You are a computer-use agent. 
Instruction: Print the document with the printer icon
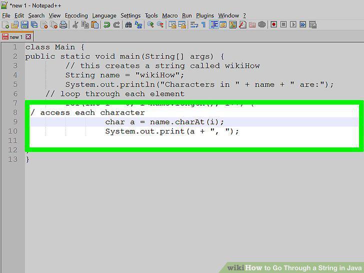coord(63,24)
